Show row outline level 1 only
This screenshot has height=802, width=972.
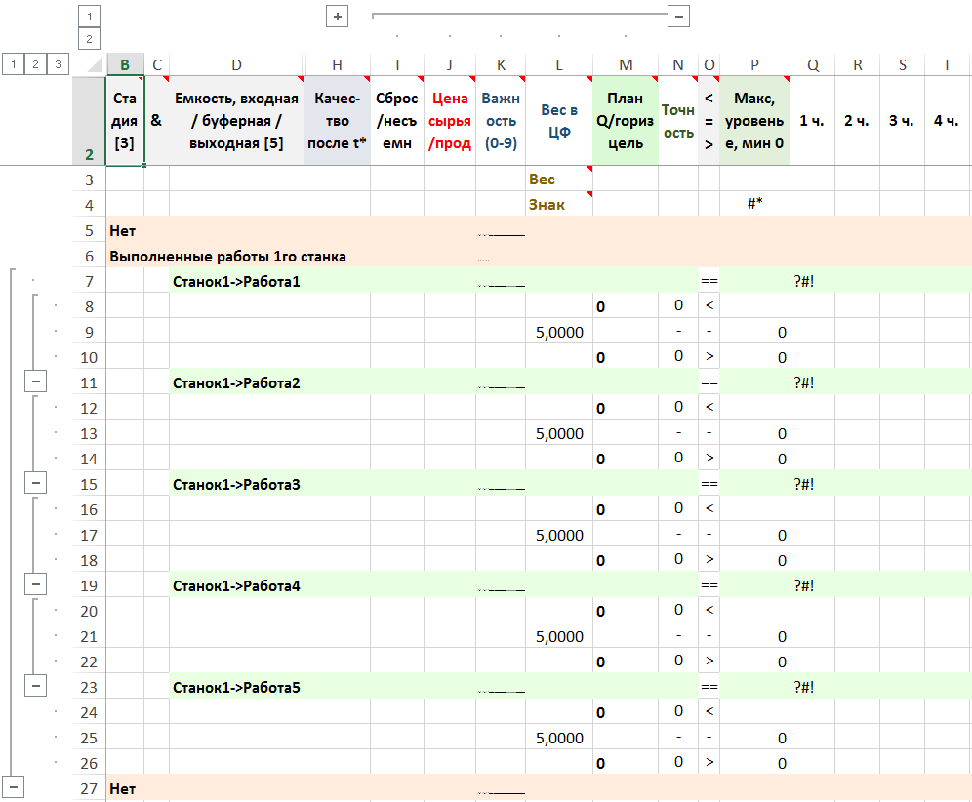13,64
